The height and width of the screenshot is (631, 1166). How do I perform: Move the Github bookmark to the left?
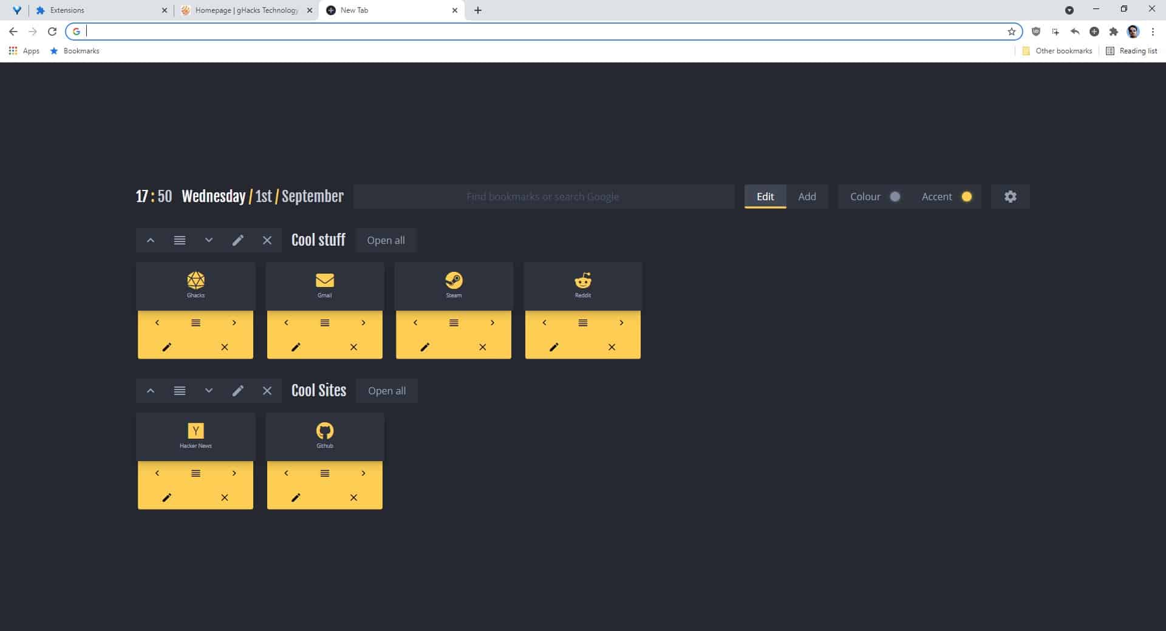pyautogui.click(x=286, y=473)
